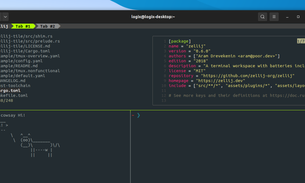Viewport: 305px width, 183px height.
Task: Select shim.rs file row
Action: tap(26, 36)
